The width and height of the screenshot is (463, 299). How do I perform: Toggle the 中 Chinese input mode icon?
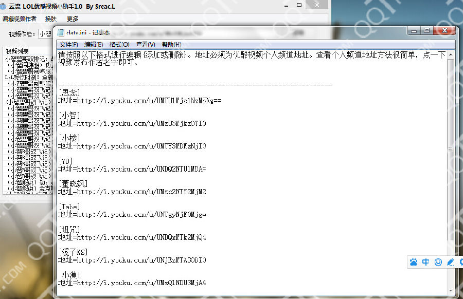425,262
